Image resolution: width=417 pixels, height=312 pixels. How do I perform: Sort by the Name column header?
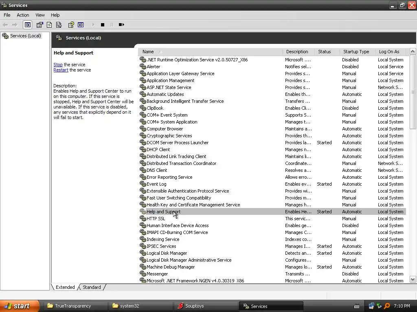tap(211, 52)
